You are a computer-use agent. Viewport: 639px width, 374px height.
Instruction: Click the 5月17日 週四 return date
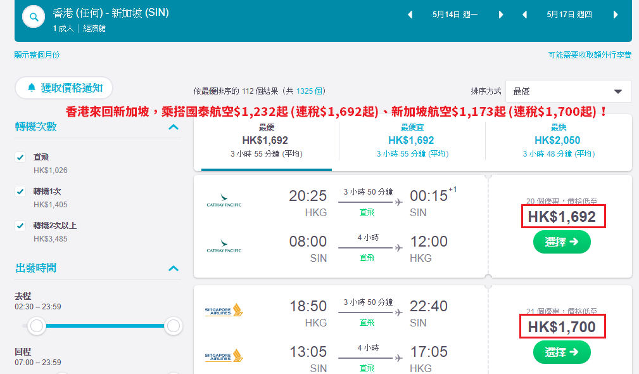[569, 15]
